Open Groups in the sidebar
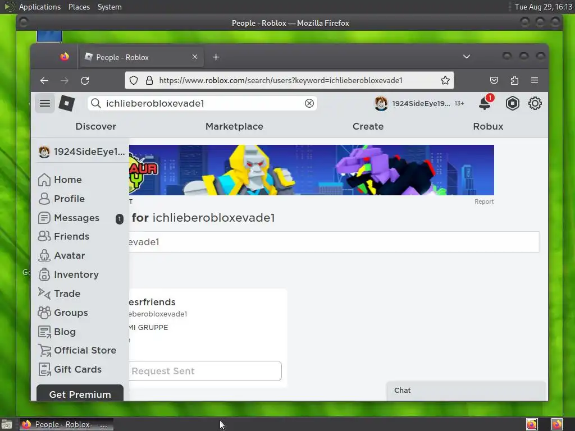The image size is (575, 431). pos(63,313)
